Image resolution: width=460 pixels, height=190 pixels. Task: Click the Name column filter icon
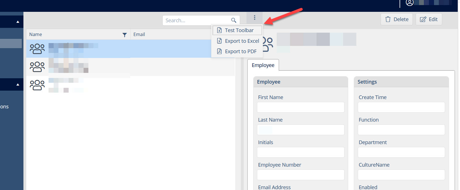[125, 35]
